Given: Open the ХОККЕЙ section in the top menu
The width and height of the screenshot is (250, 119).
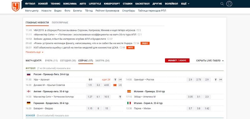Looking at the screenshot, I should (x=43, y=4).
